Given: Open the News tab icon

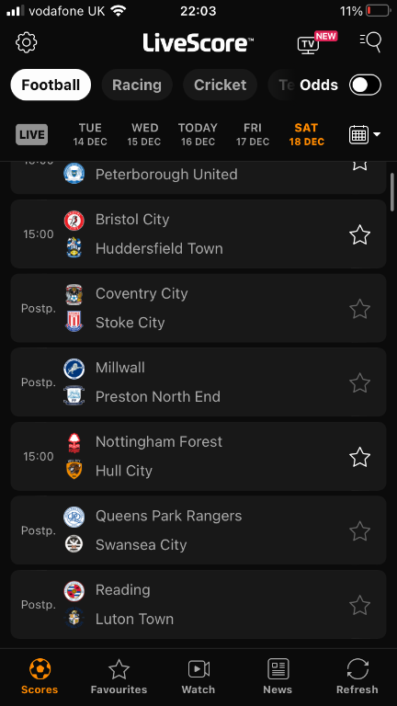Looking at the screenshot, I should click(x=278, y=668).
